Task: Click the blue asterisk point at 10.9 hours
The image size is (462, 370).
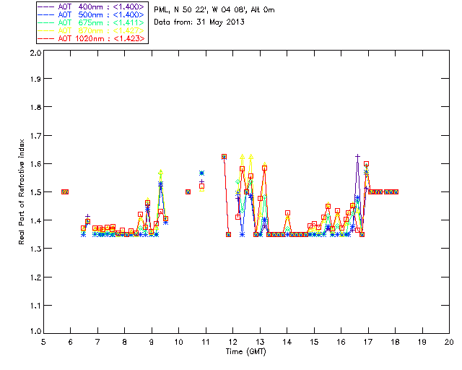Action: tap(202, 173)
